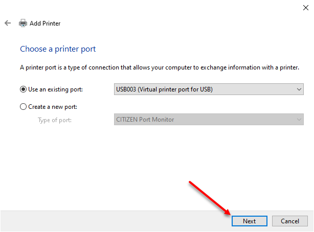Close the Add Printer wizard window
The height and width of the screenshot is (232, 314).
click(x=306, y=8)
